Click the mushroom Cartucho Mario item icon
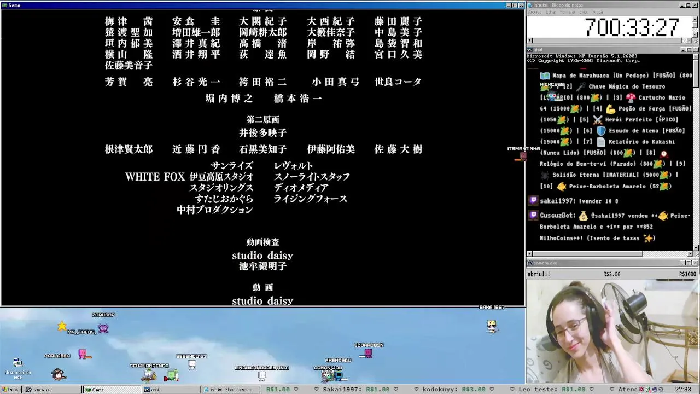700x394 pixels. [x=631, y=97]
